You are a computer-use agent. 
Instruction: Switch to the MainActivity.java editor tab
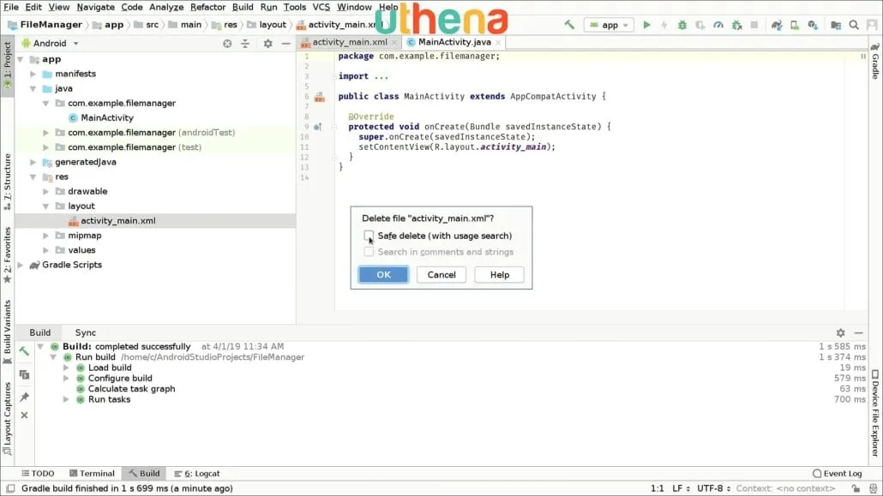tap(454, 42)
